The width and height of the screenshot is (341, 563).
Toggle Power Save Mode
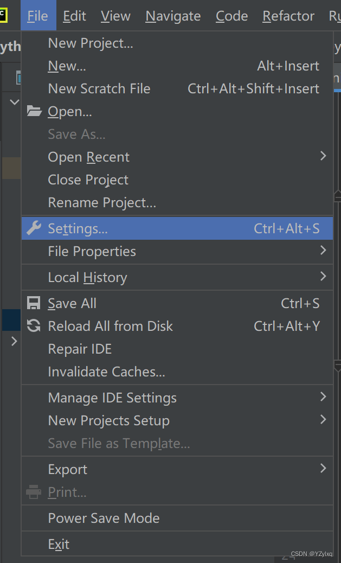point(104,518)
